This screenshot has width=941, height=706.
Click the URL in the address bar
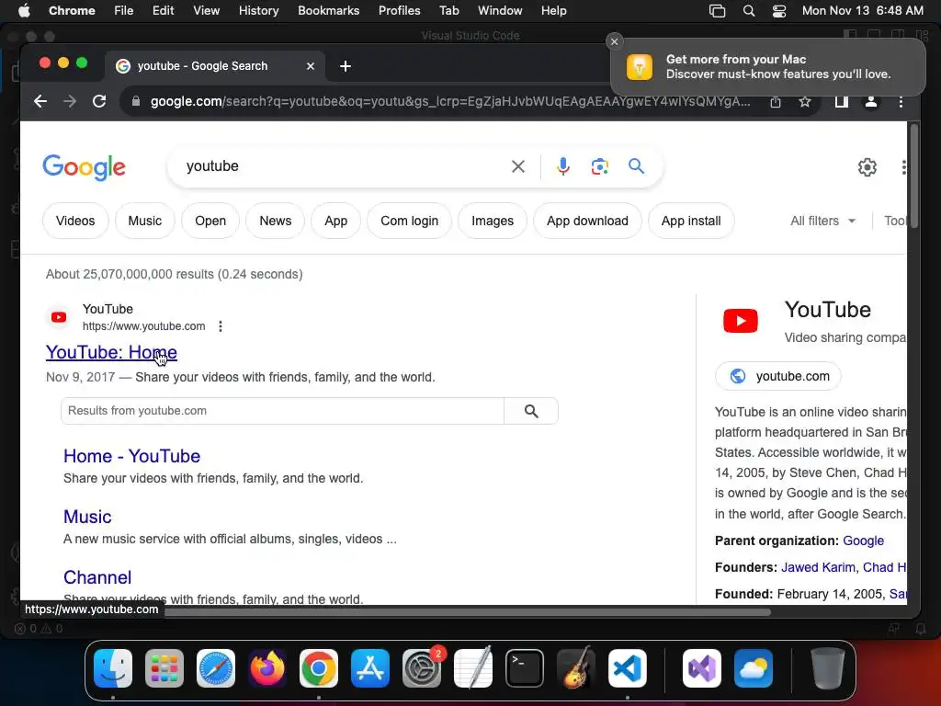pos(450,101)
